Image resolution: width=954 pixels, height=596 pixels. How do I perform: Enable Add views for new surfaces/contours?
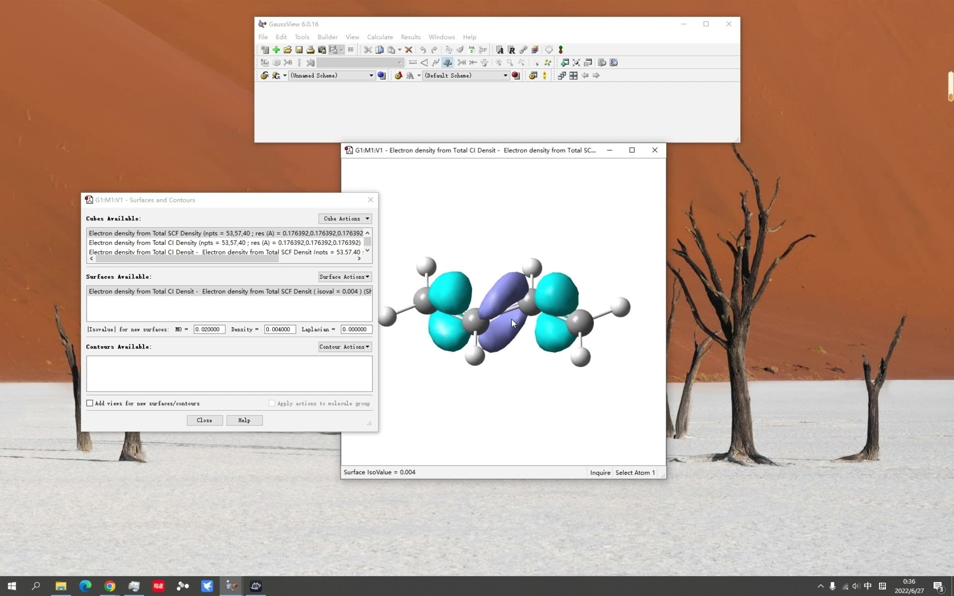coord(90,403)
